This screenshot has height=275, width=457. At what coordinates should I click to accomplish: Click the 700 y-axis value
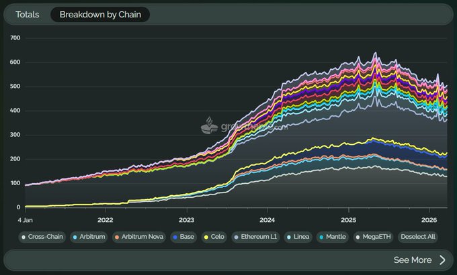coord(15,38)
